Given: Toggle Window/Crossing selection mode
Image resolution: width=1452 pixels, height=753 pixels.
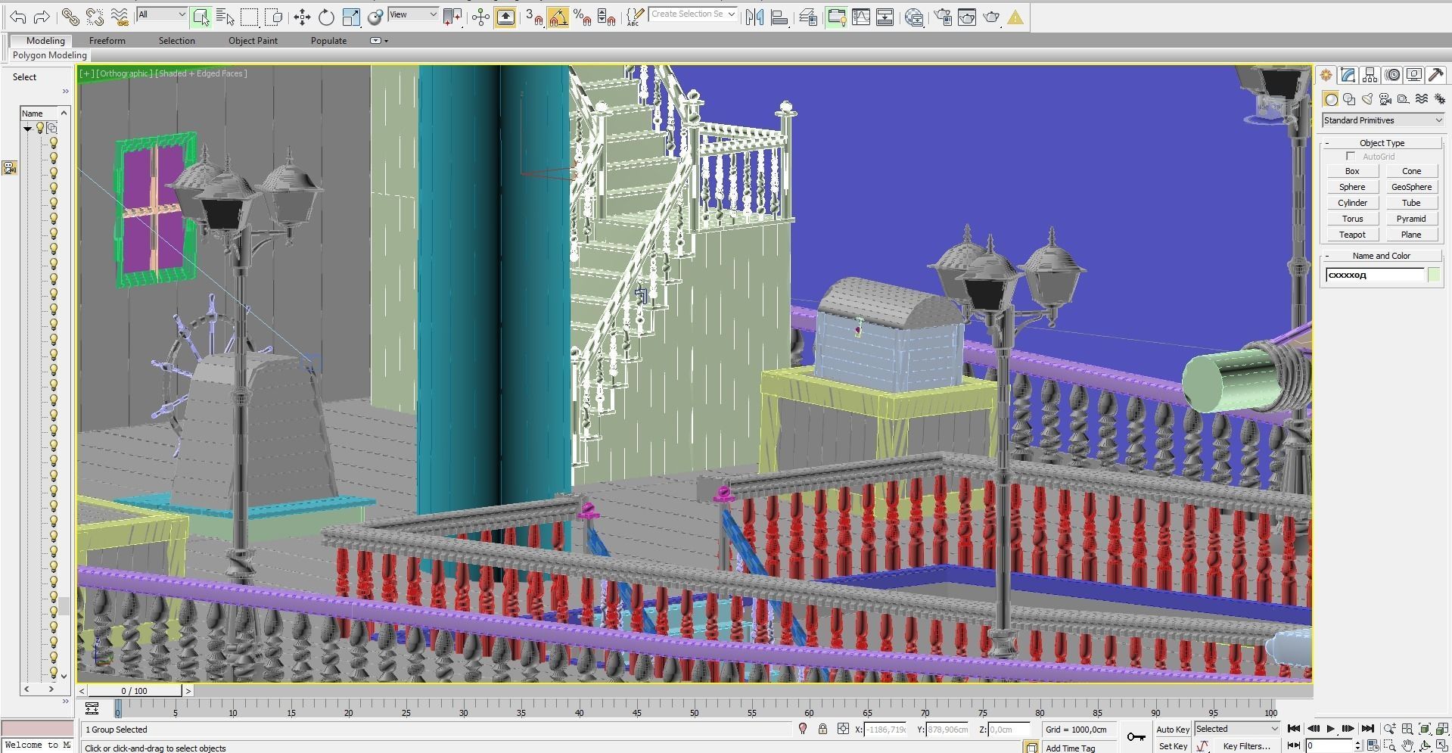Looking at the screenshot, I should pyautogui.click(x=274, y=17).
